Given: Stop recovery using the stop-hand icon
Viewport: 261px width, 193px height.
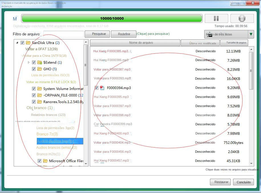Looking at the screenshot, I should tap(242, 18).
